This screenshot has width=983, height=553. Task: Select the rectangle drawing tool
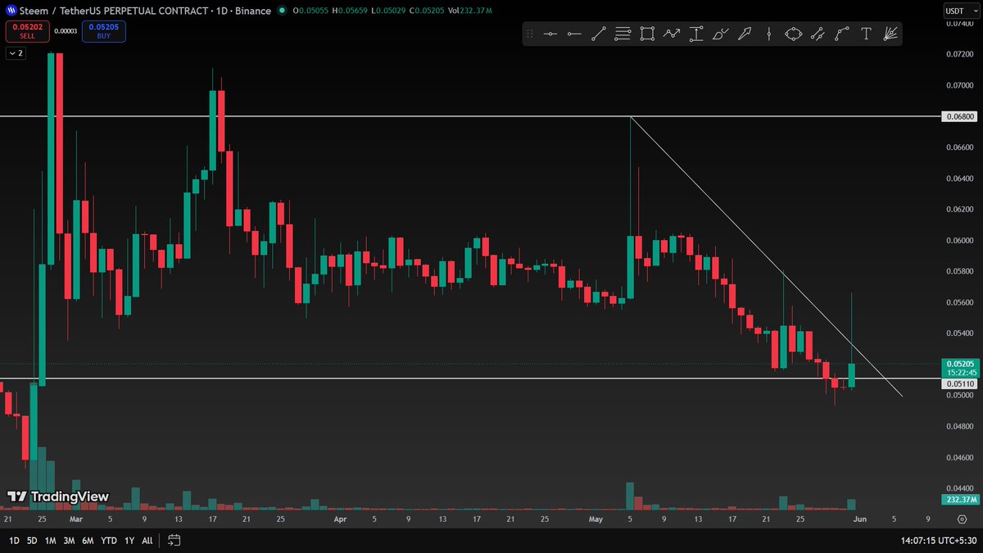coord(647,34)
